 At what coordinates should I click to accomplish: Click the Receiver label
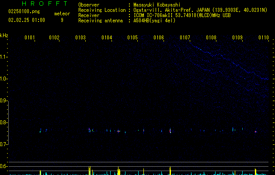tap(89, 15)
